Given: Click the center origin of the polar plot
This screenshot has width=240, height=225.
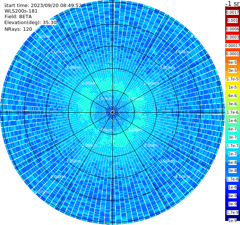Looking at the screenshot, I should tap(112, 112).
